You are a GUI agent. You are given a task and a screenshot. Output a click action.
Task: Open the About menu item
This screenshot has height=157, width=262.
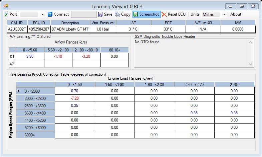click(x=236, y=14)
